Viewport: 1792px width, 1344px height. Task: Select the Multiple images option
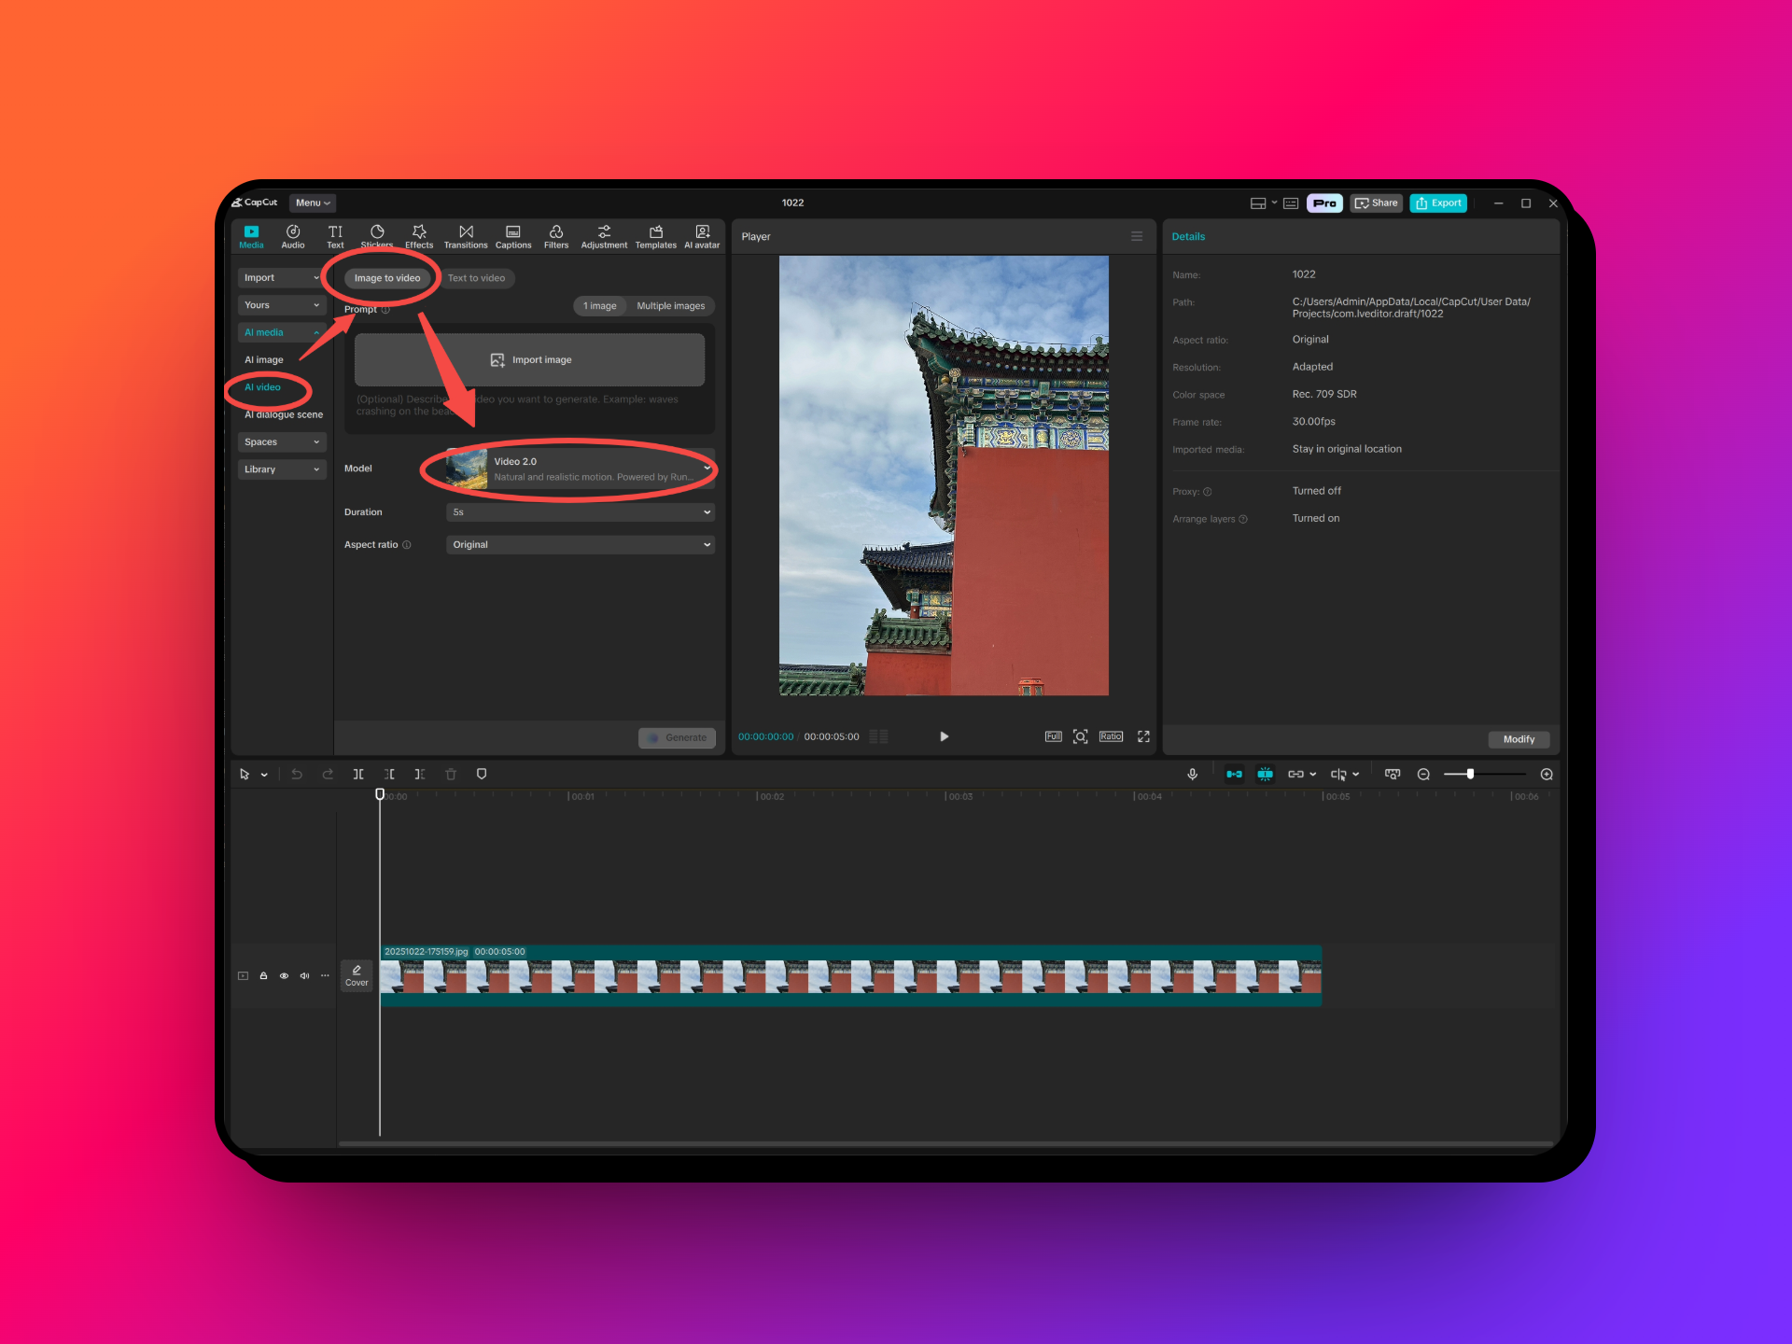(670, 306)
